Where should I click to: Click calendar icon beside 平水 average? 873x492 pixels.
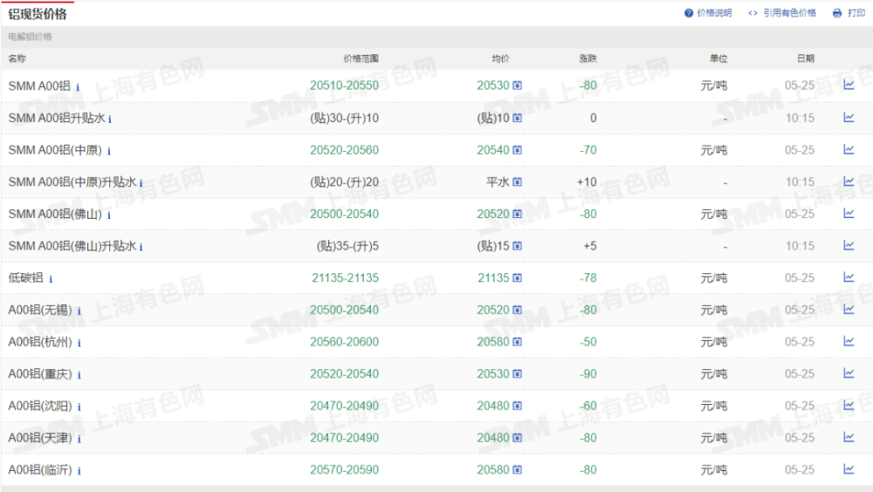(x=517, y=181)
